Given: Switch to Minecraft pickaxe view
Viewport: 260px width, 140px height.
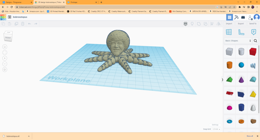Looking at the screenshot, I should click(x=236, y=17).
